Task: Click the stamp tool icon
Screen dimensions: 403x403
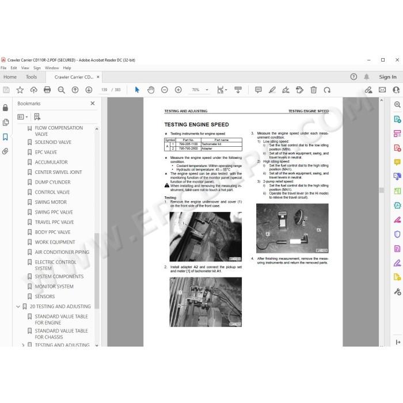Action: (x=300, y=90)
